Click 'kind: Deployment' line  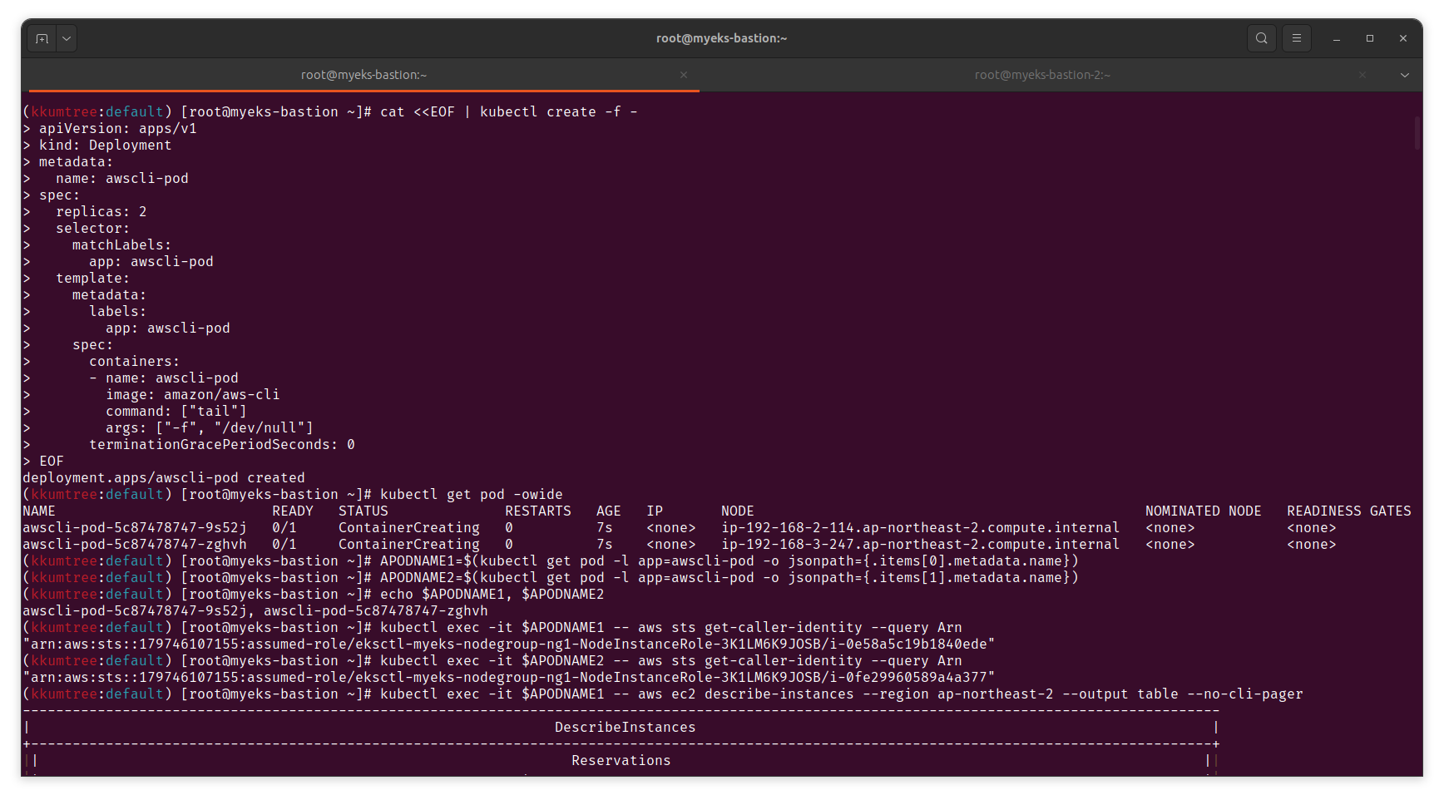coord(106,145)
